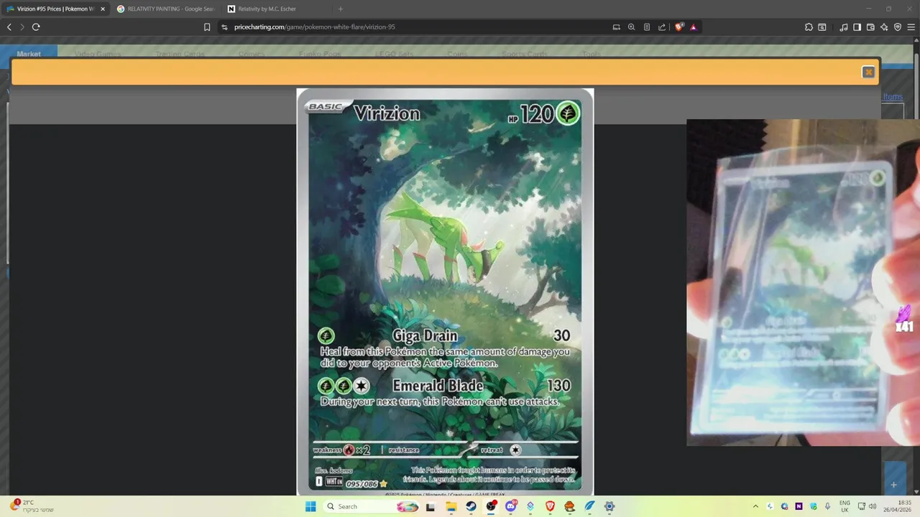Viewport: 920px width, 517px height.
Task: Open Brave Rewards triangle icon
Action: 694,27
